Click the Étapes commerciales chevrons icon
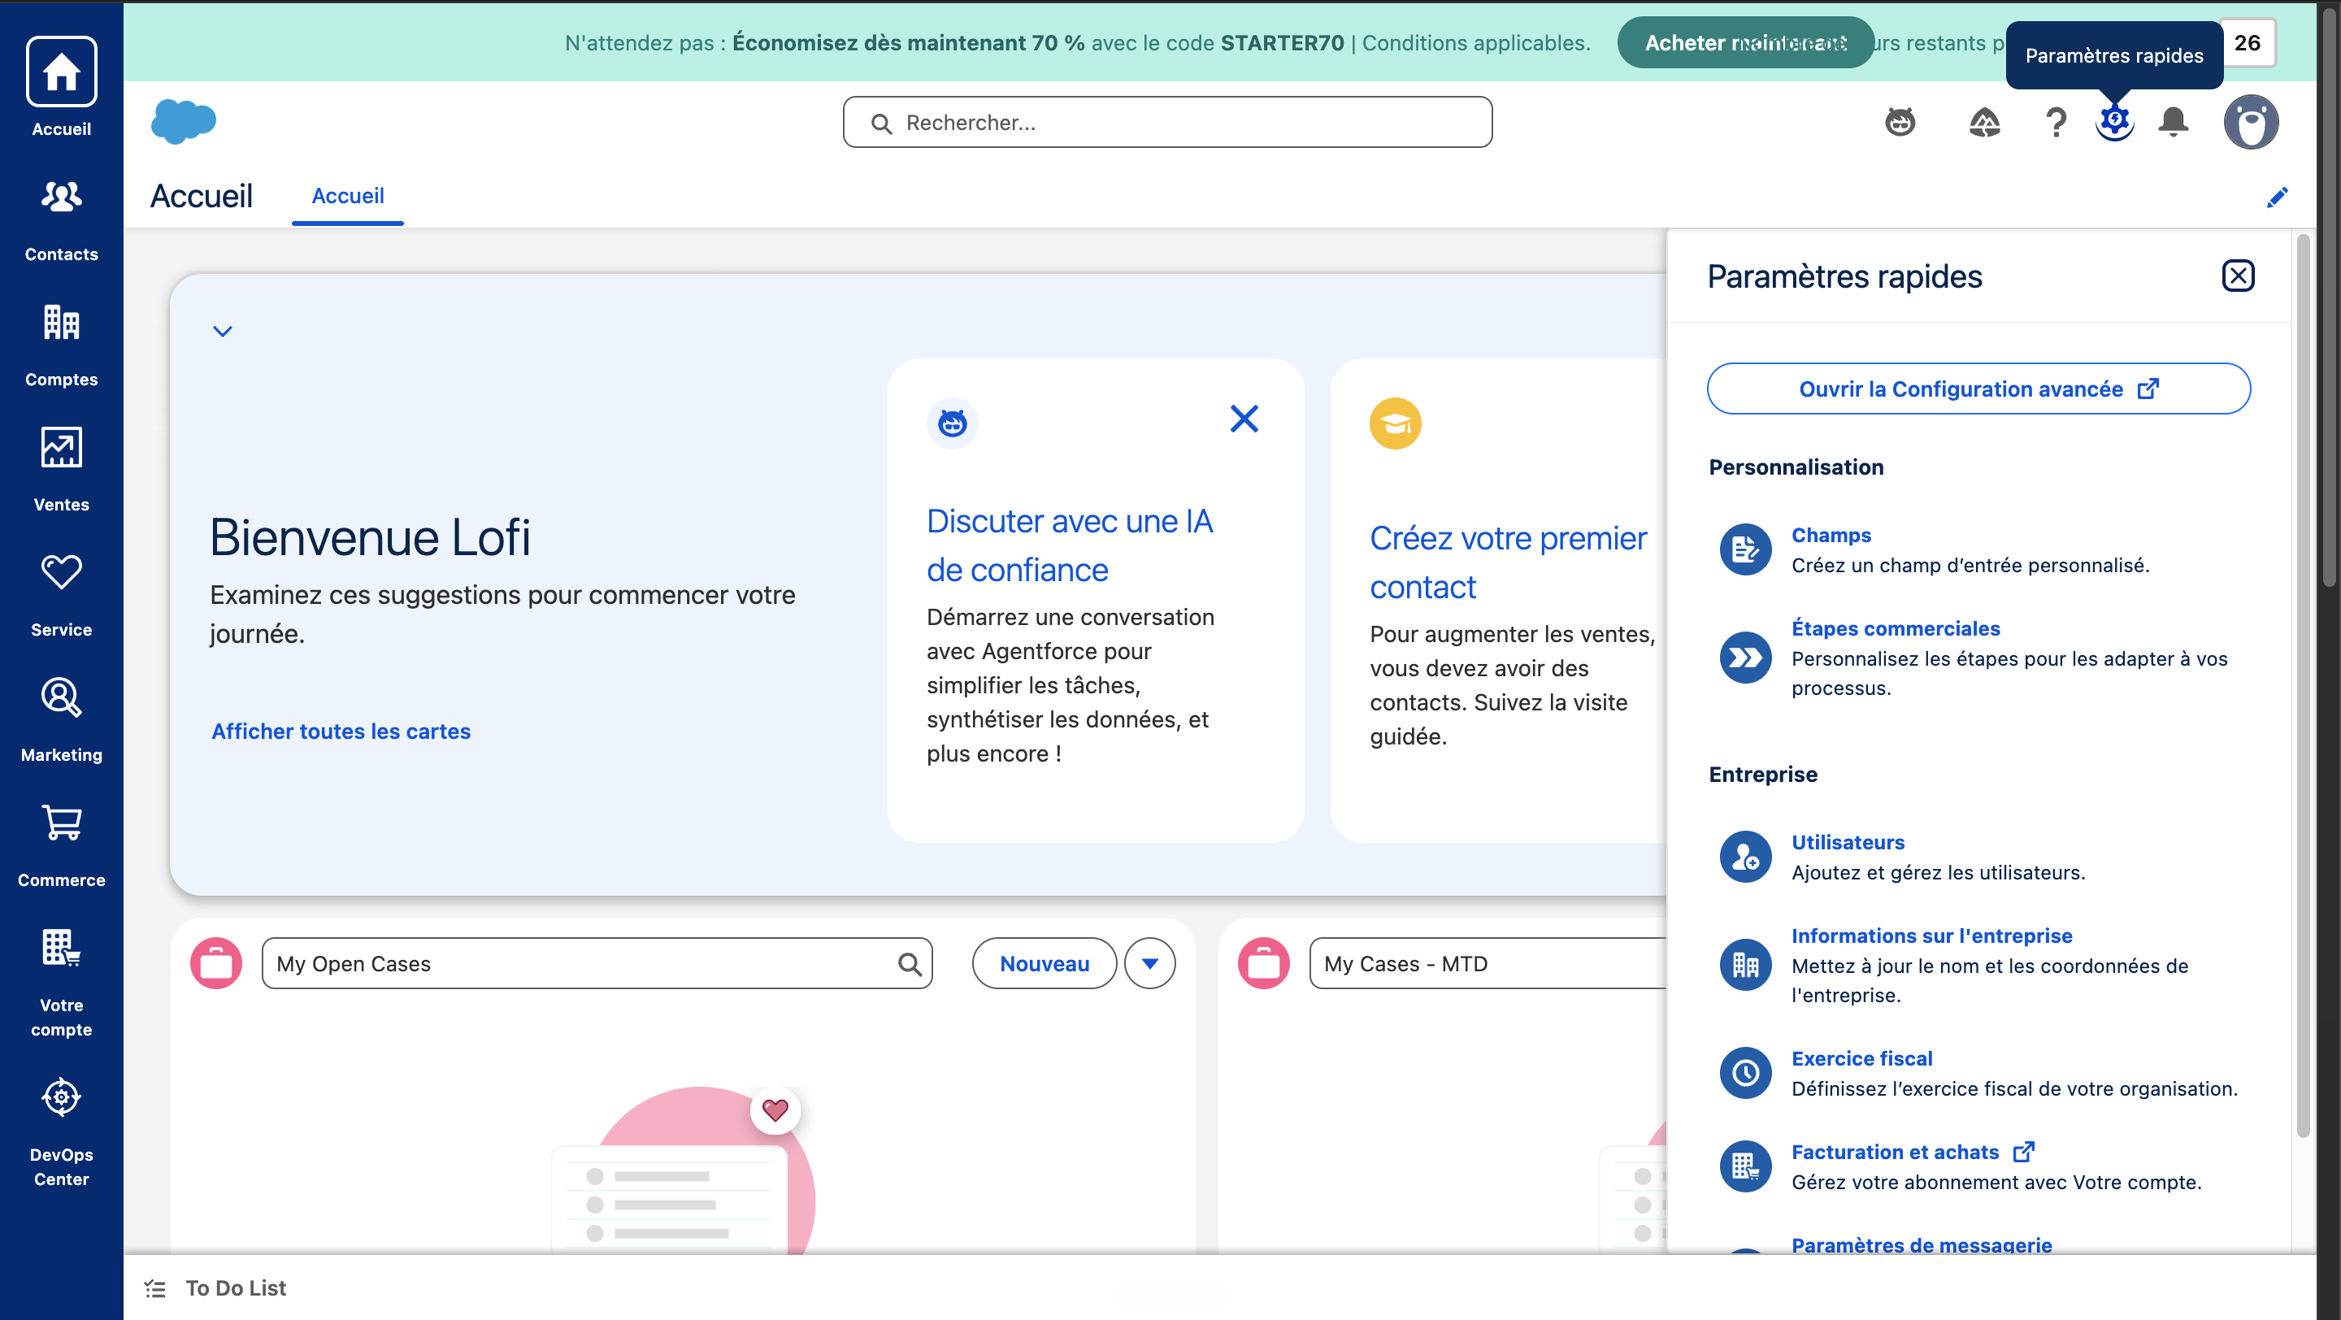This screenshot has width=2341, height=1320. coord(1745,657)
